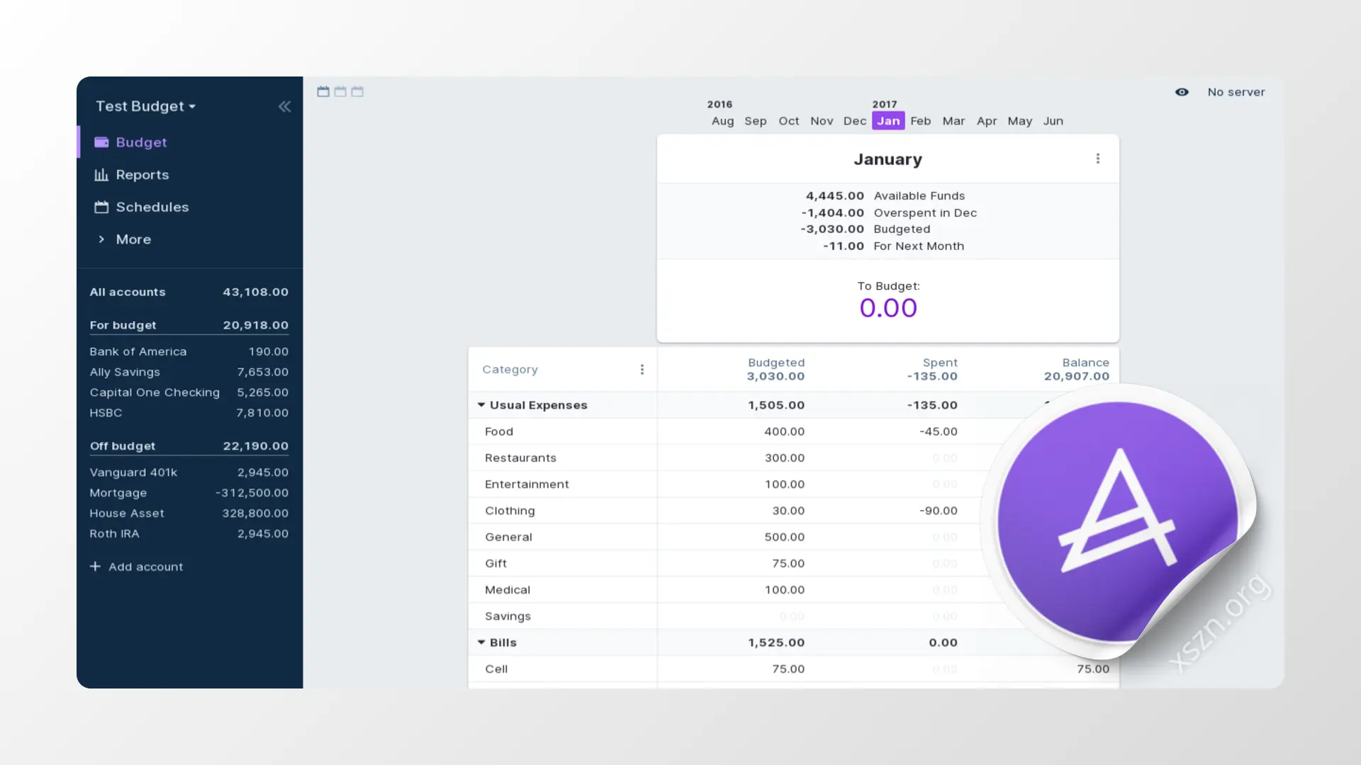The image size is (1361, 765).
Task: Click the To Budget 0.00 amount
Action: 888,308
